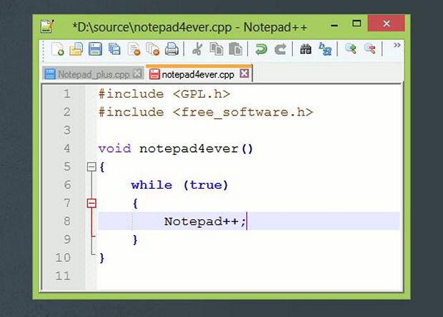Image resolution: width=443 pixels, height=317 pixels.
Task: Cut the selection with the scissors icon
Action: tap(197, 49)
